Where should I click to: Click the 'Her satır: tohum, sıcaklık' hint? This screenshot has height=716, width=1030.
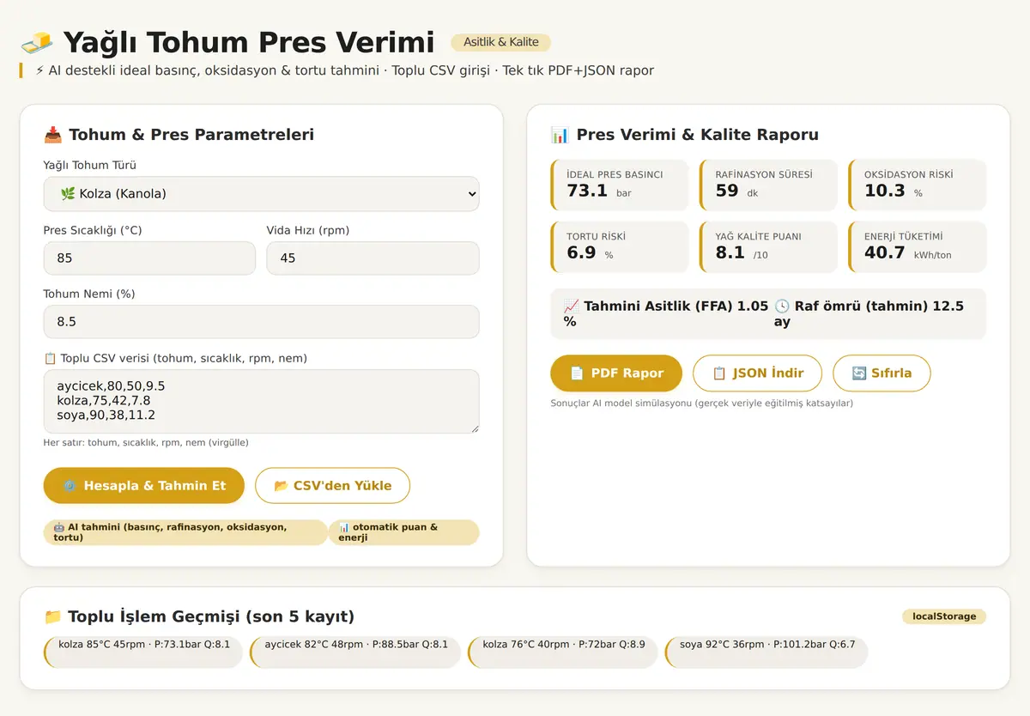pyautogui.click(x=146, y=443)
